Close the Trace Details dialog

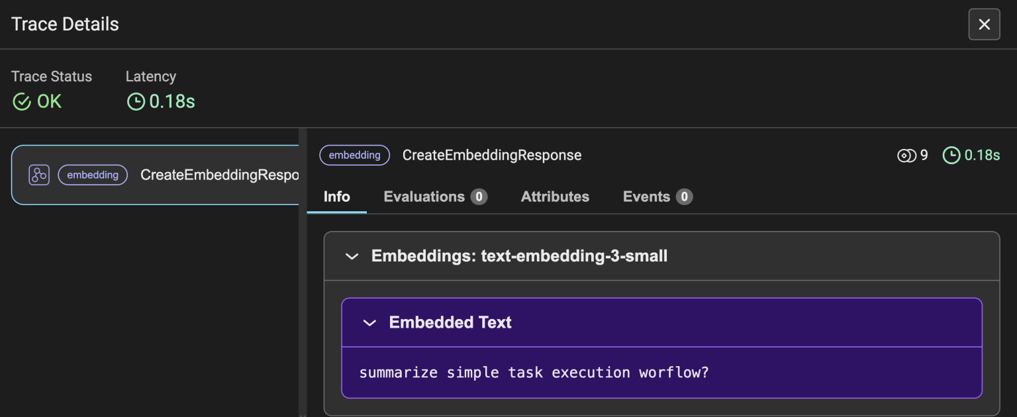(x=985, y=24)
